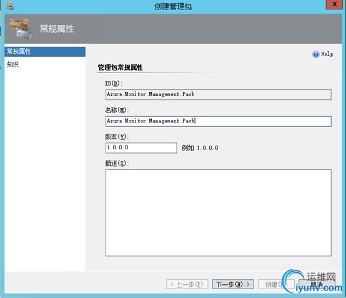The height and width of the screenshot is (298, 346).
Task: Click the 创建 create button
Action: click(x=276, y=284)
